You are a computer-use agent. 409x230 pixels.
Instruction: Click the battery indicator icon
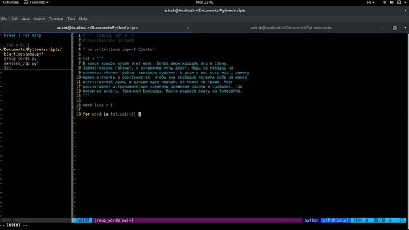tap(399, 3)
